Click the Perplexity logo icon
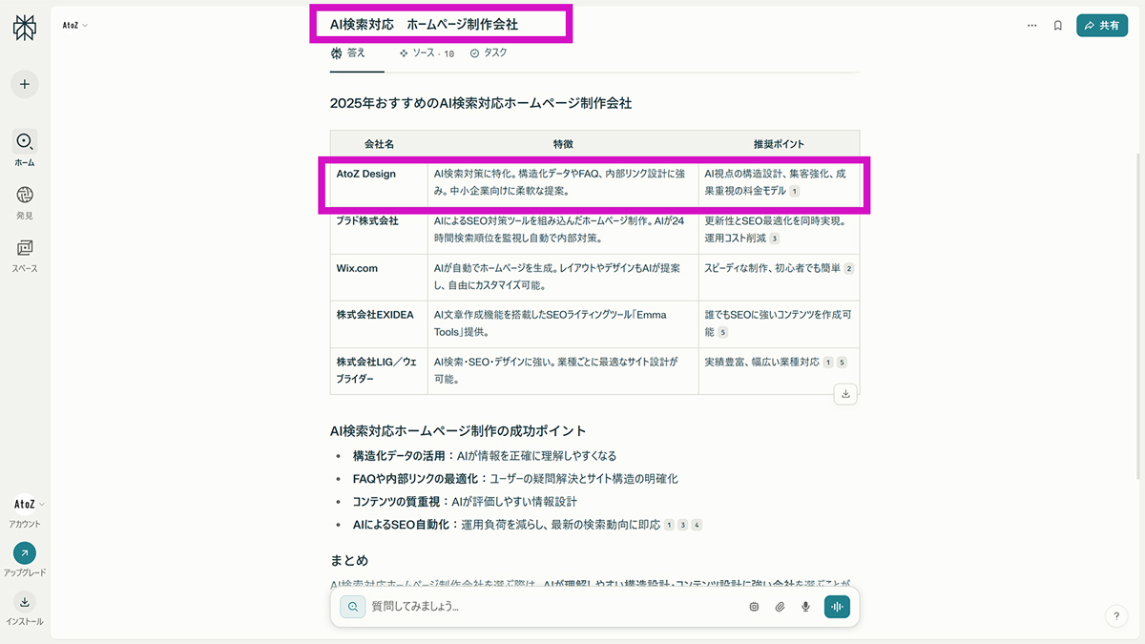Viewport: 1145px width, 644px height. pos(25,28)
